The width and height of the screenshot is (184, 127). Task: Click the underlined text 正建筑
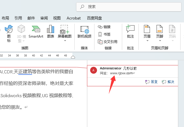25,71
